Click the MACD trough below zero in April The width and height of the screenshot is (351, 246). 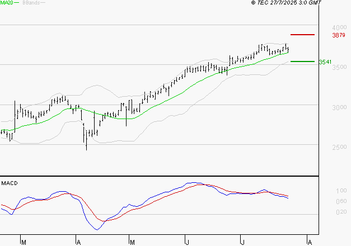97,229
